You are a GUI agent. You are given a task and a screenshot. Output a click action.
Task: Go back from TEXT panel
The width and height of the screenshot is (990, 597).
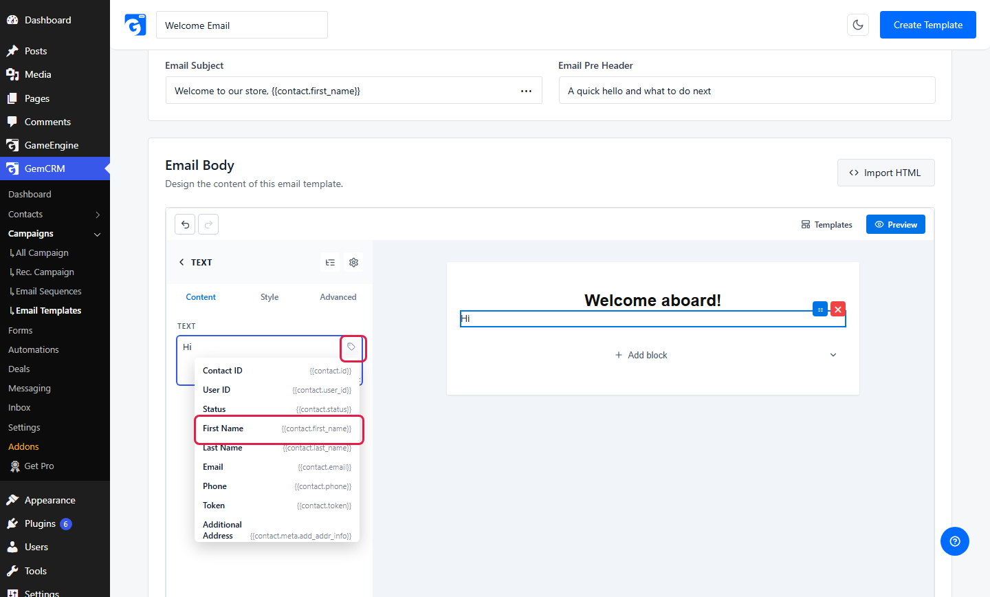pos(181,262)
